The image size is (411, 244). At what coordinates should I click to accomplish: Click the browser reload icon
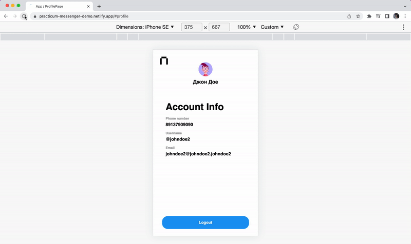(24, 16)
